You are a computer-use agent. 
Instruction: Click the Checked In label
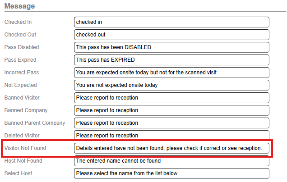tap(18, 22)
